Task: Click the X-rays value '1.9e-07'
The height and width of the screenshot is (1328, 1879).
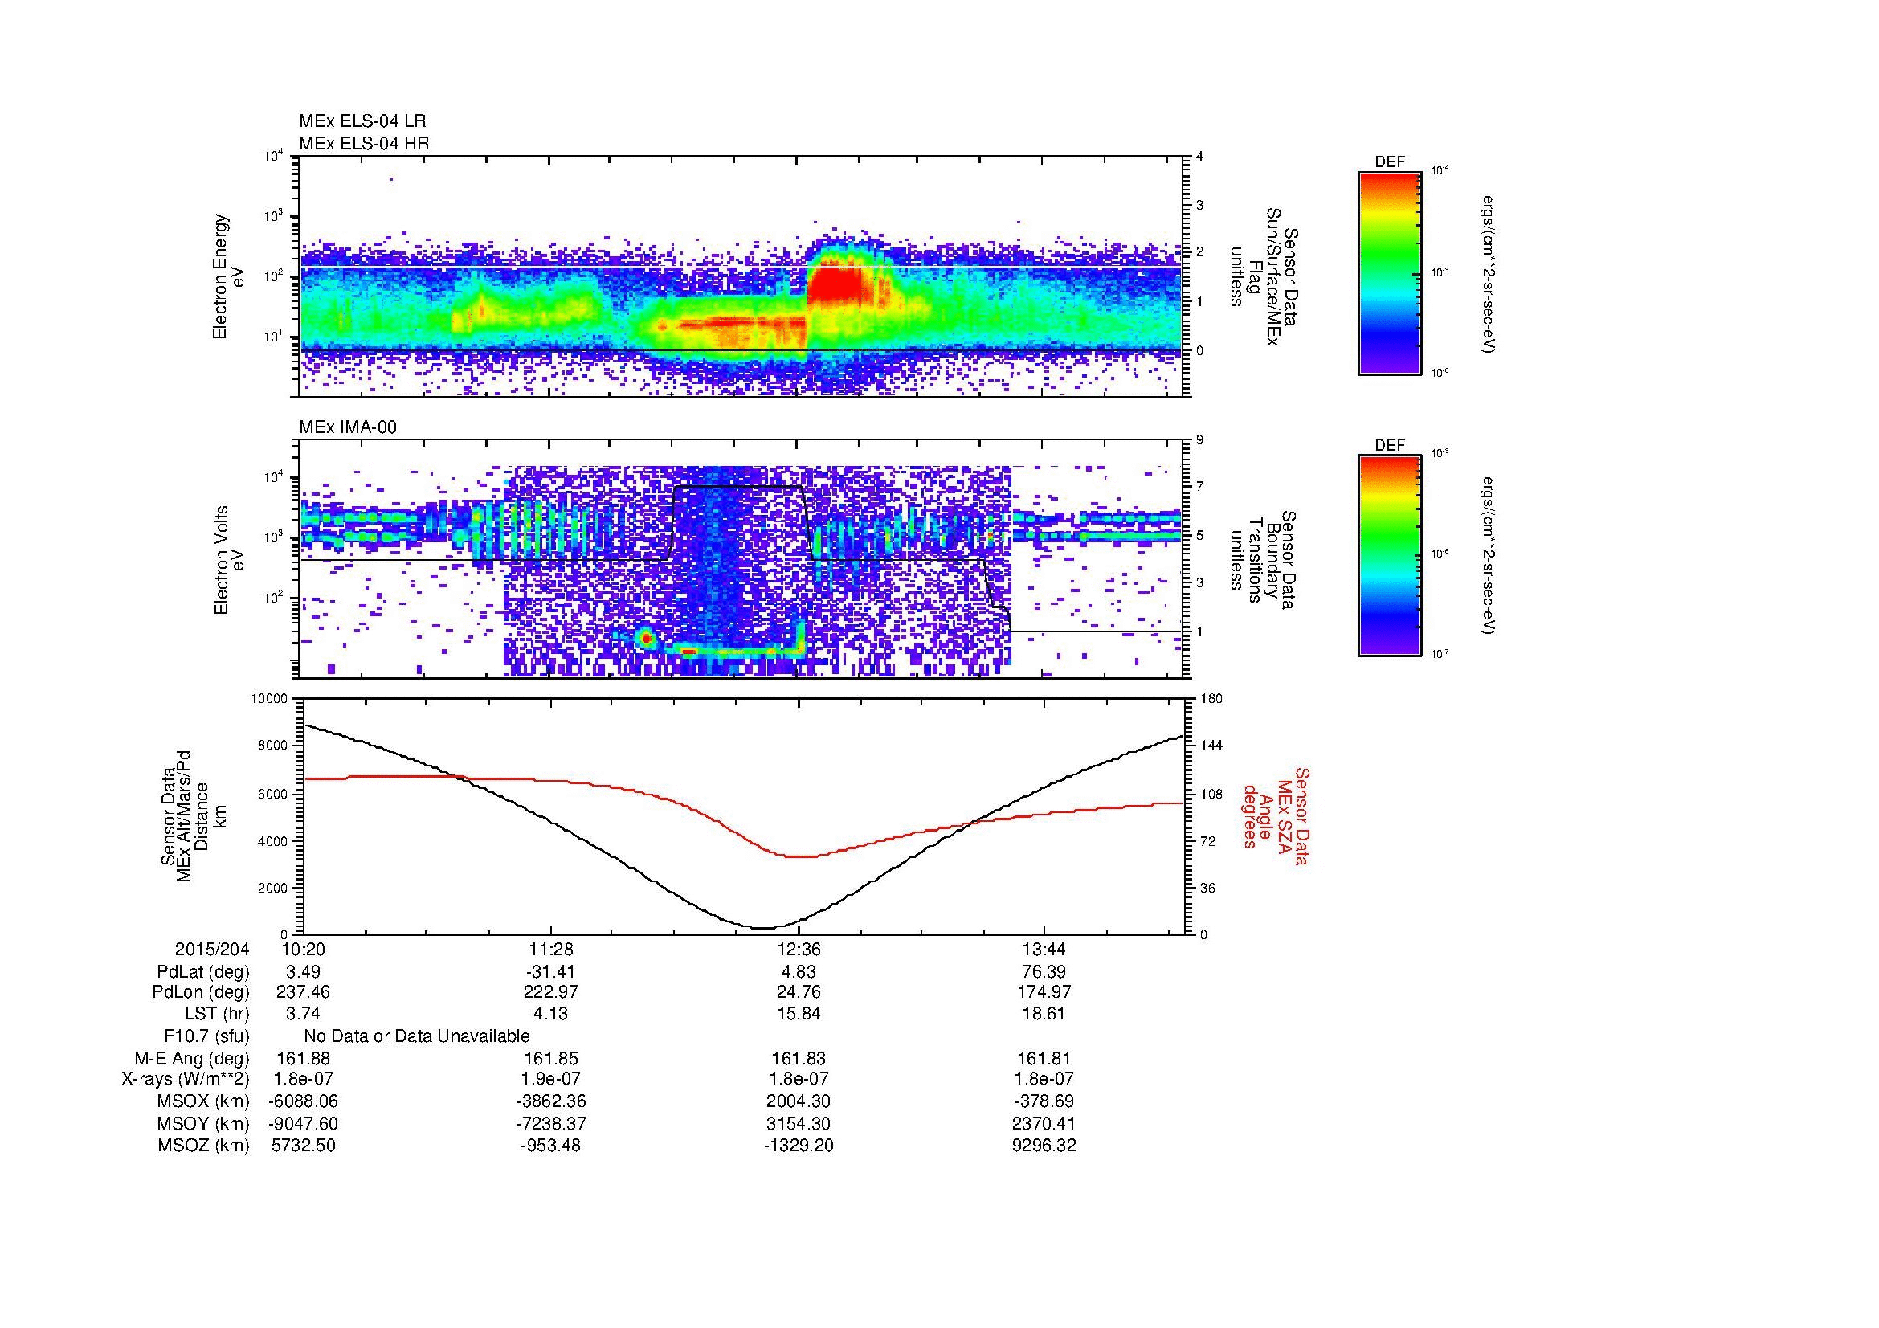Action: point(551,1079)
